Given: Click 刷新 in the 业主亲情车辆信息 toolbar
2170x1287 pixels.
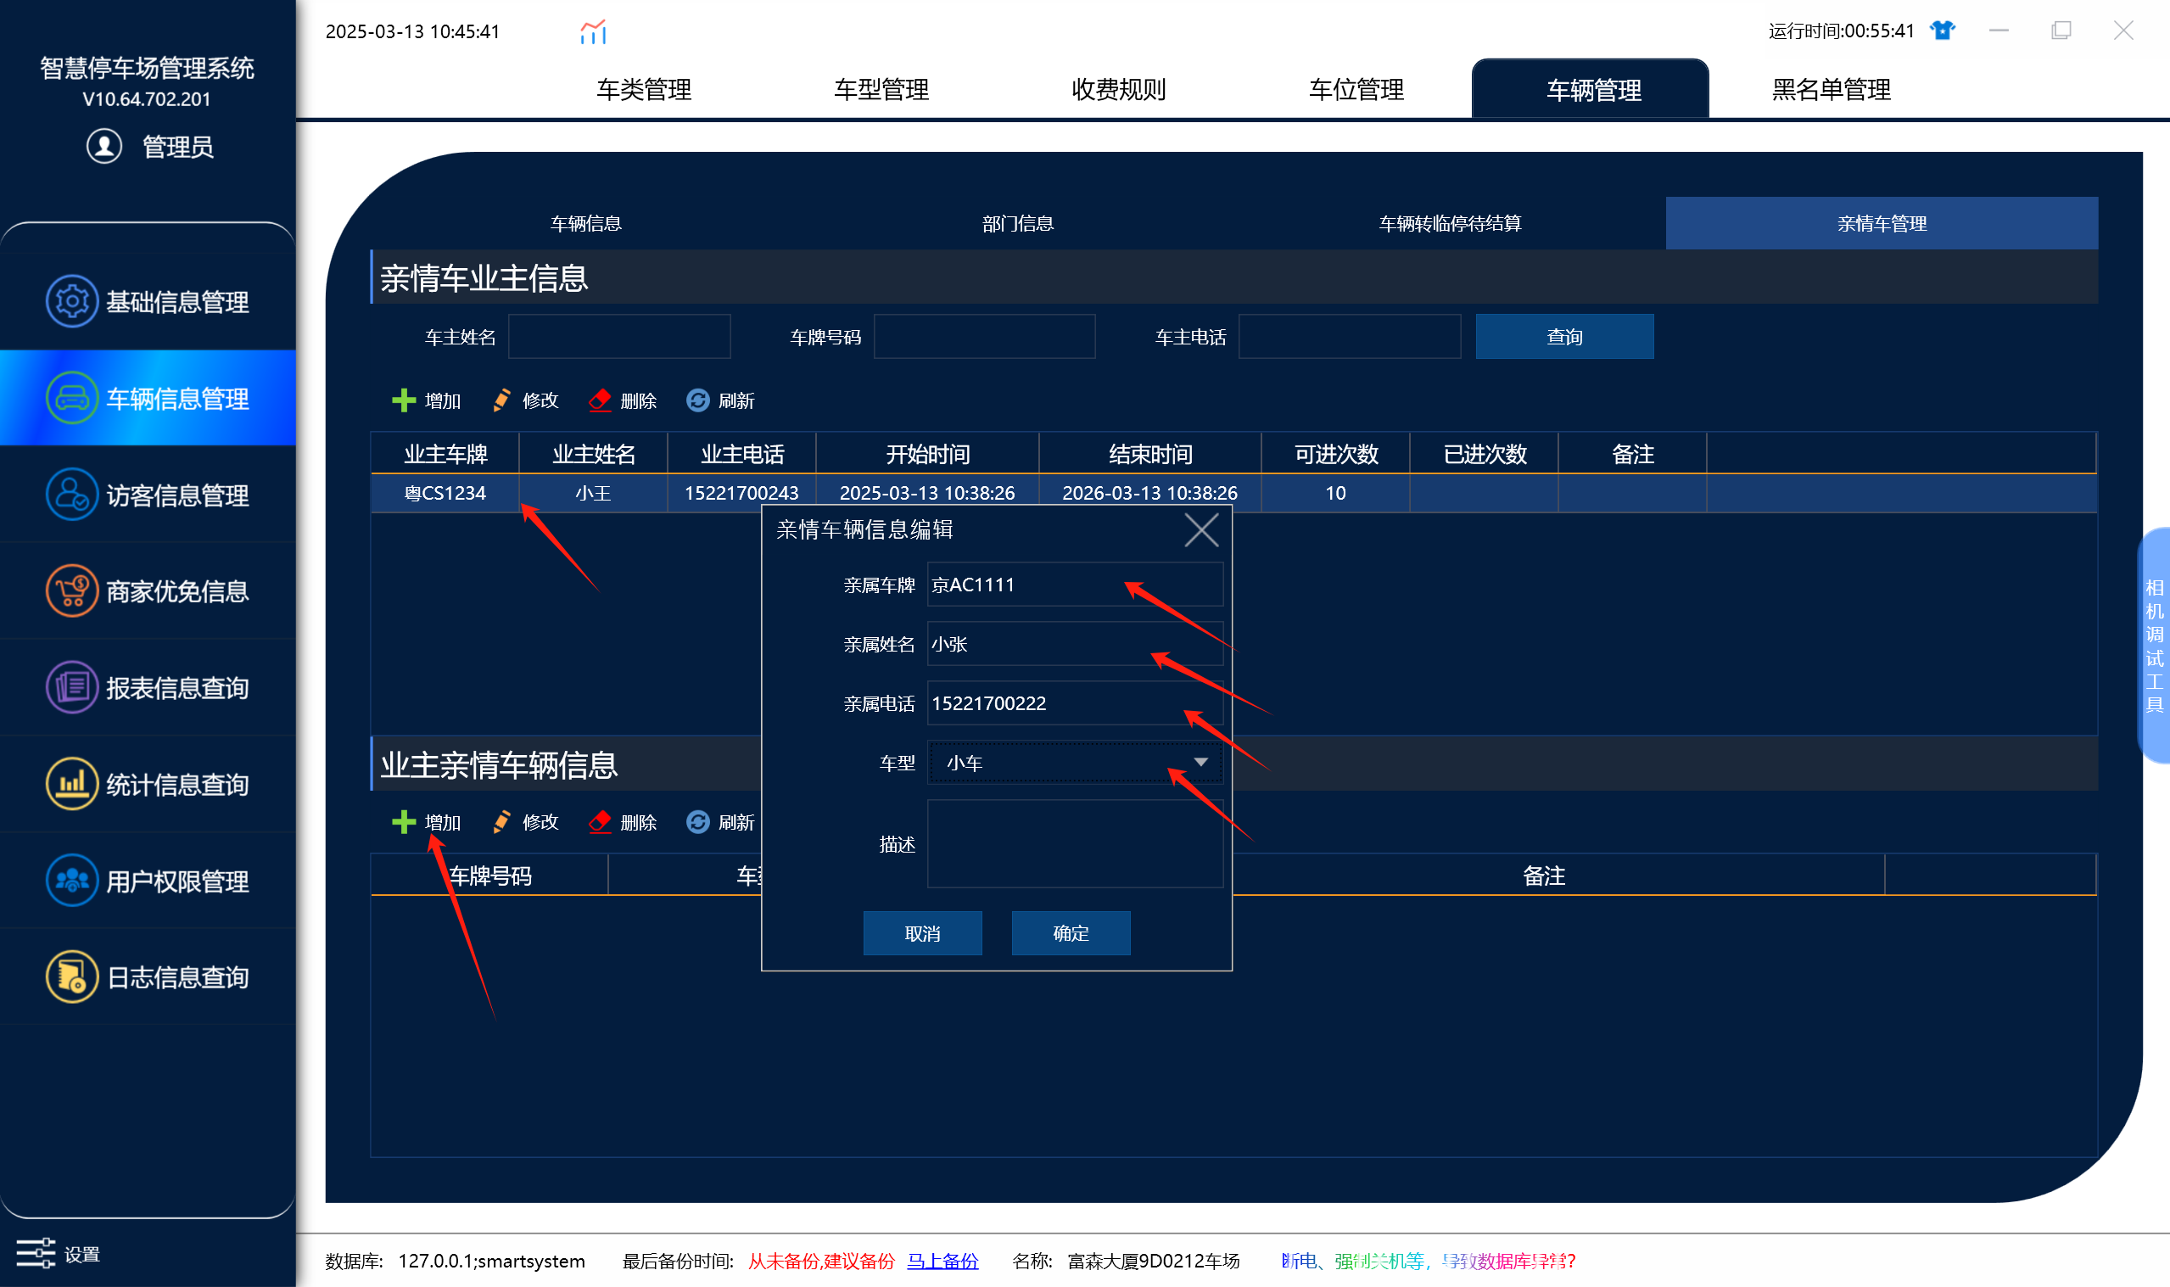Looking at the screenshot, I should 720,822.
